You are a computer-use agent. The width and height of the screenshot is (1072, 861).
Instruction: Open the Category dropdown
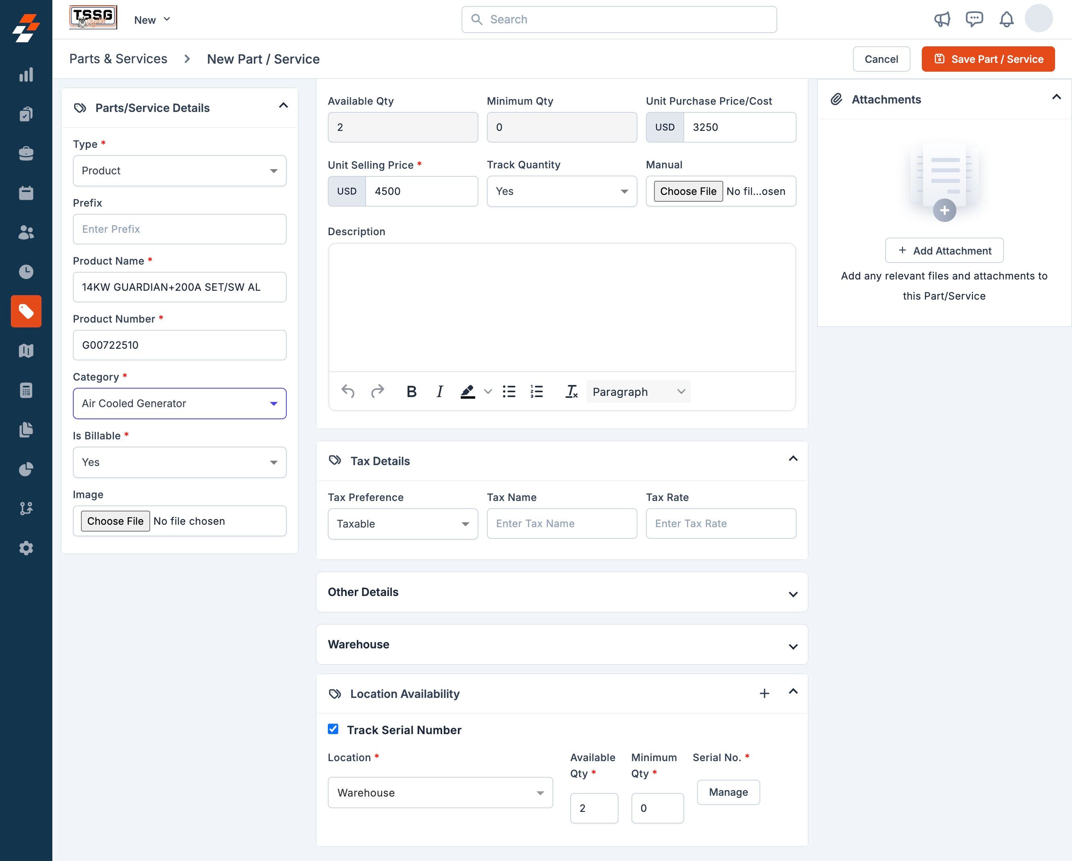[x=180, y=403]
